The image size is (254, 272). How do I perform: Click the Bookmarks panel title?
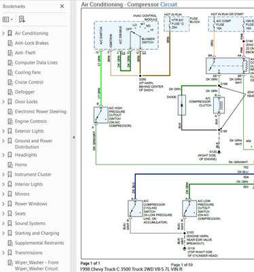[14, 6]
